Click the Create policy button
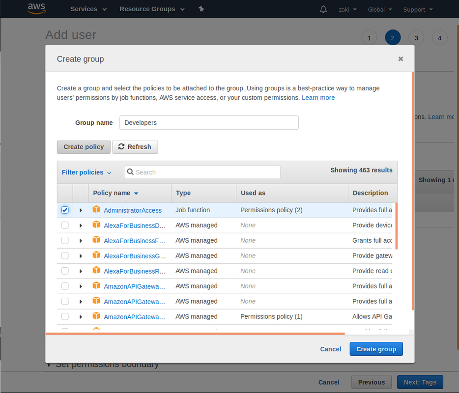The width and height of the screenshot is (459, 393). (x=84, y=146)
